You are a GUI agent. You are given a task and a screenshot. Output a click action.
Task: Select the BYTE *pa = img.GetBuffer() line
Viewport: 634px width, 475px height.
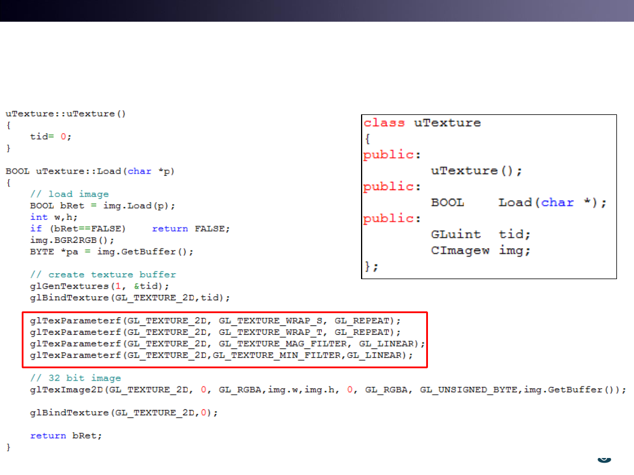coord(112,252)
